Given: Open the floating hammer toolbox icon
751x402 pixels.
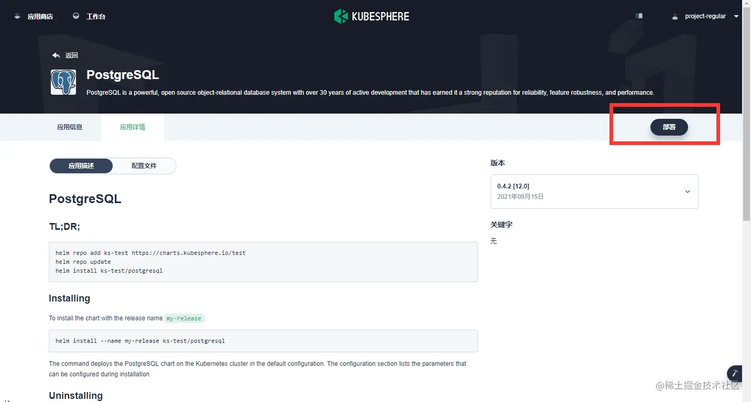Looking at the screenshot, I should (735, 373).
